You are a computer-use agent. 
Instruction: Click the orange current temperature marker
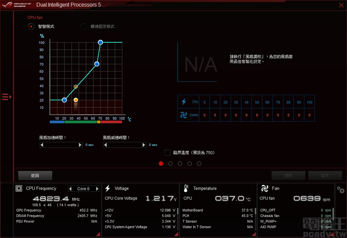[76, 100]
